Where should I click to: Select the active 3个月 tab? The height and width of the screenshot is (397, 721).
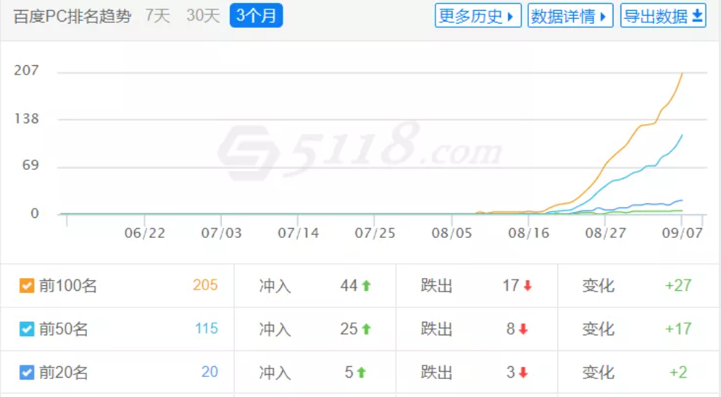[x=256, y=16]
